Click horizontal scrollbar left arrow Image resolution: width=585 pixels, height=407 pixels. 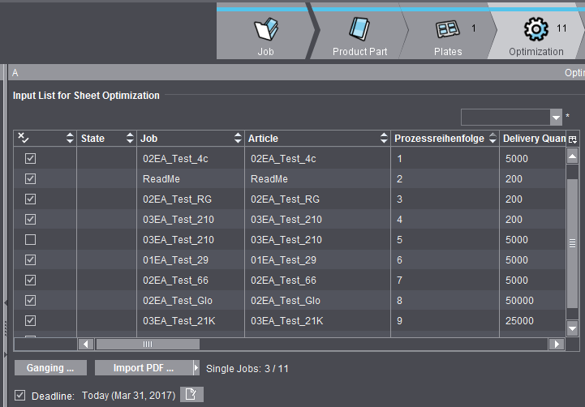(x=86, y=344)
